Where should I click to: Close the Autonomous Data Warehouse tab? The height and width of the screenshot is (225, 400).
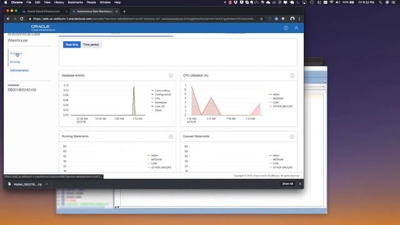pyautogui.click(x=116, y=11)
